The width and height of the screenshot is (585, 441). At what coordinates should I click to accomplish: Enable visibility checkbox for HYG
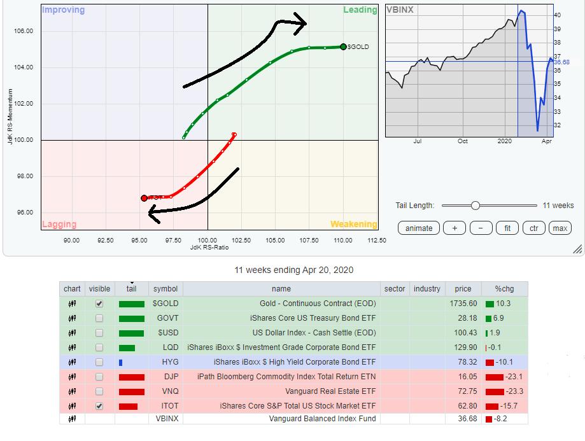pyautogui.click(x=99, y=361)
